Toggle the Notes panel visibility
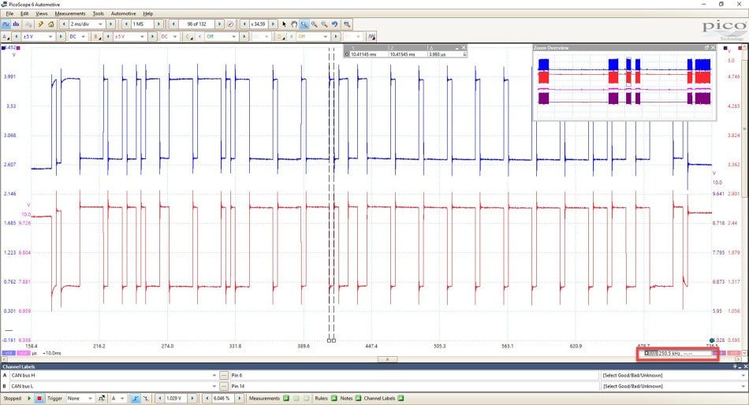Image resolution: width=749 pixels, height=405 pixels. pos(358,399)
